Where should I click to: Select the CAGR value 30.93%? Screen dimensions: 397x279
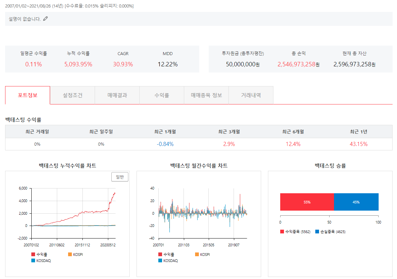click(x=123, y=64)
